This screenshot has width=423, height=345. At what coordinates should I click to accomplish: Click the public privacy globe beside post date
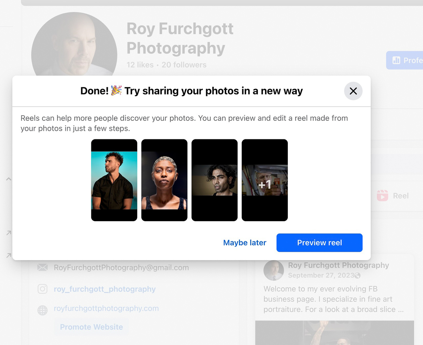tap(357, 275)
